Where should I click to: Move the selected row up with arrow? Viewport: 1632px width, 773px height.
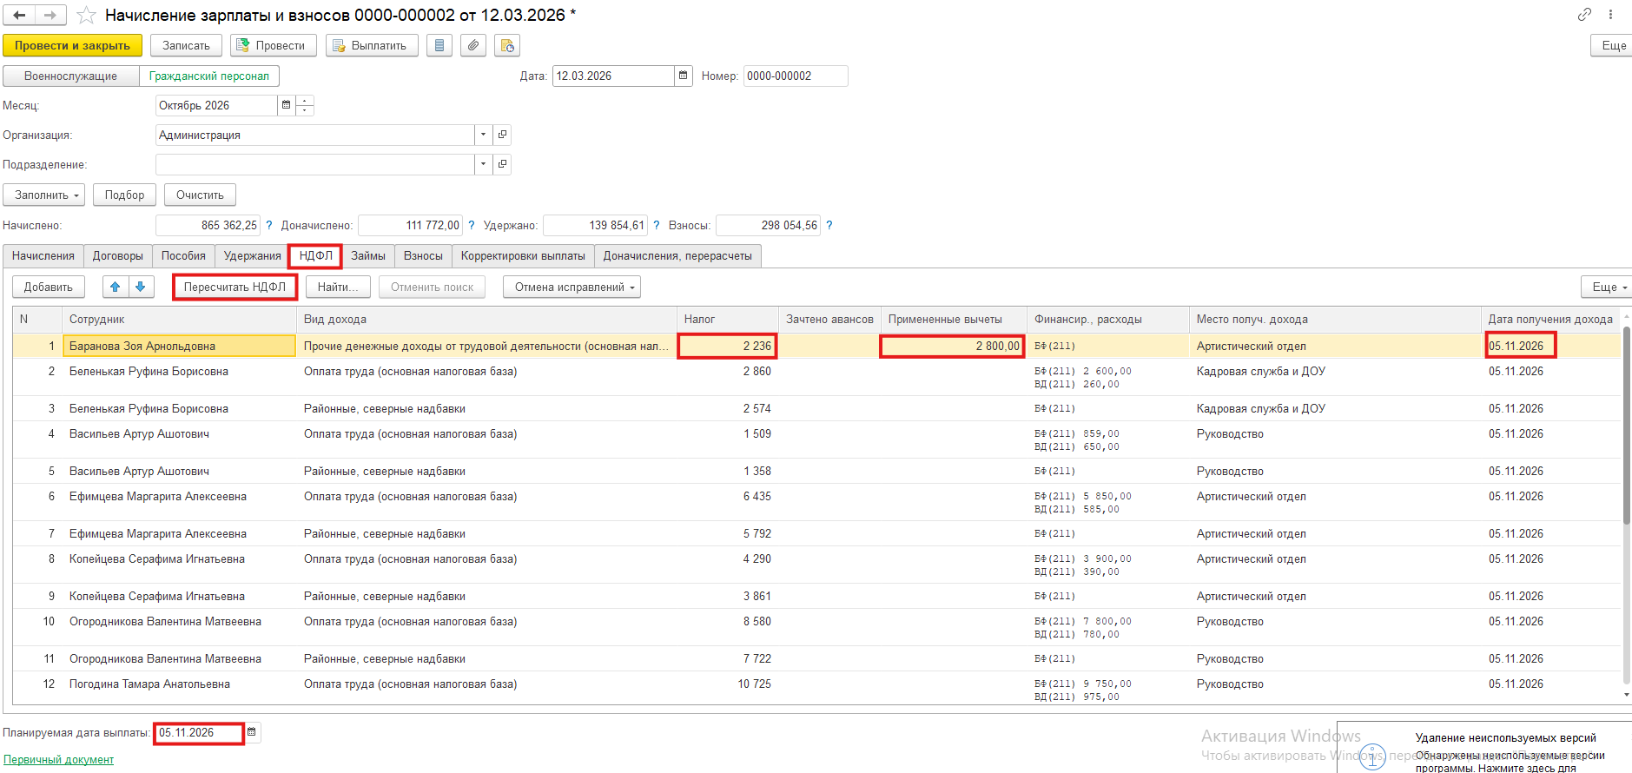coord(116,287)
